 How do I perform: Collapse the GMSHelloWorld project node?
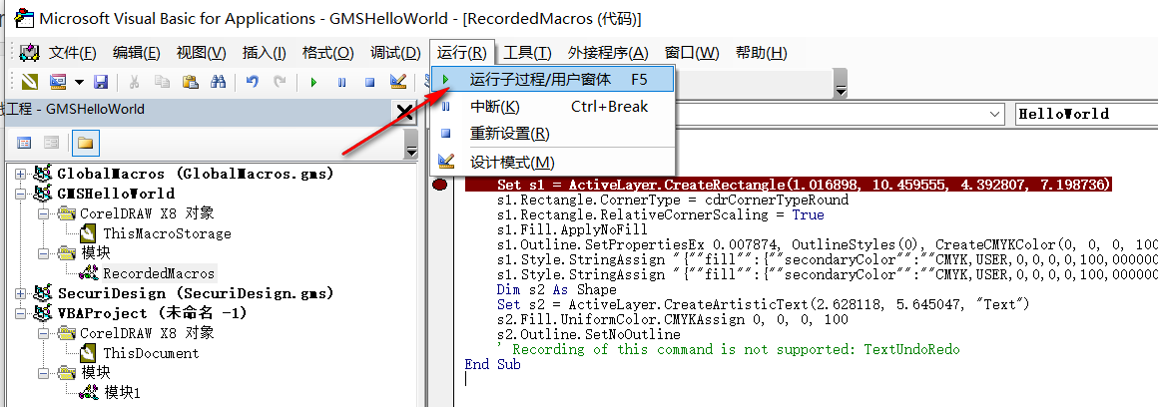pos(20,194)
